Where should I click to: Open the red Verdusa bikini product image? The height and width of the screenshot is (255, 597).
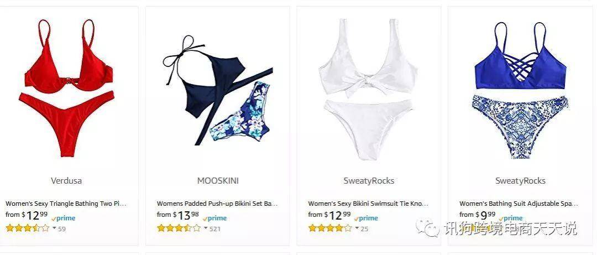pos(67,88)
